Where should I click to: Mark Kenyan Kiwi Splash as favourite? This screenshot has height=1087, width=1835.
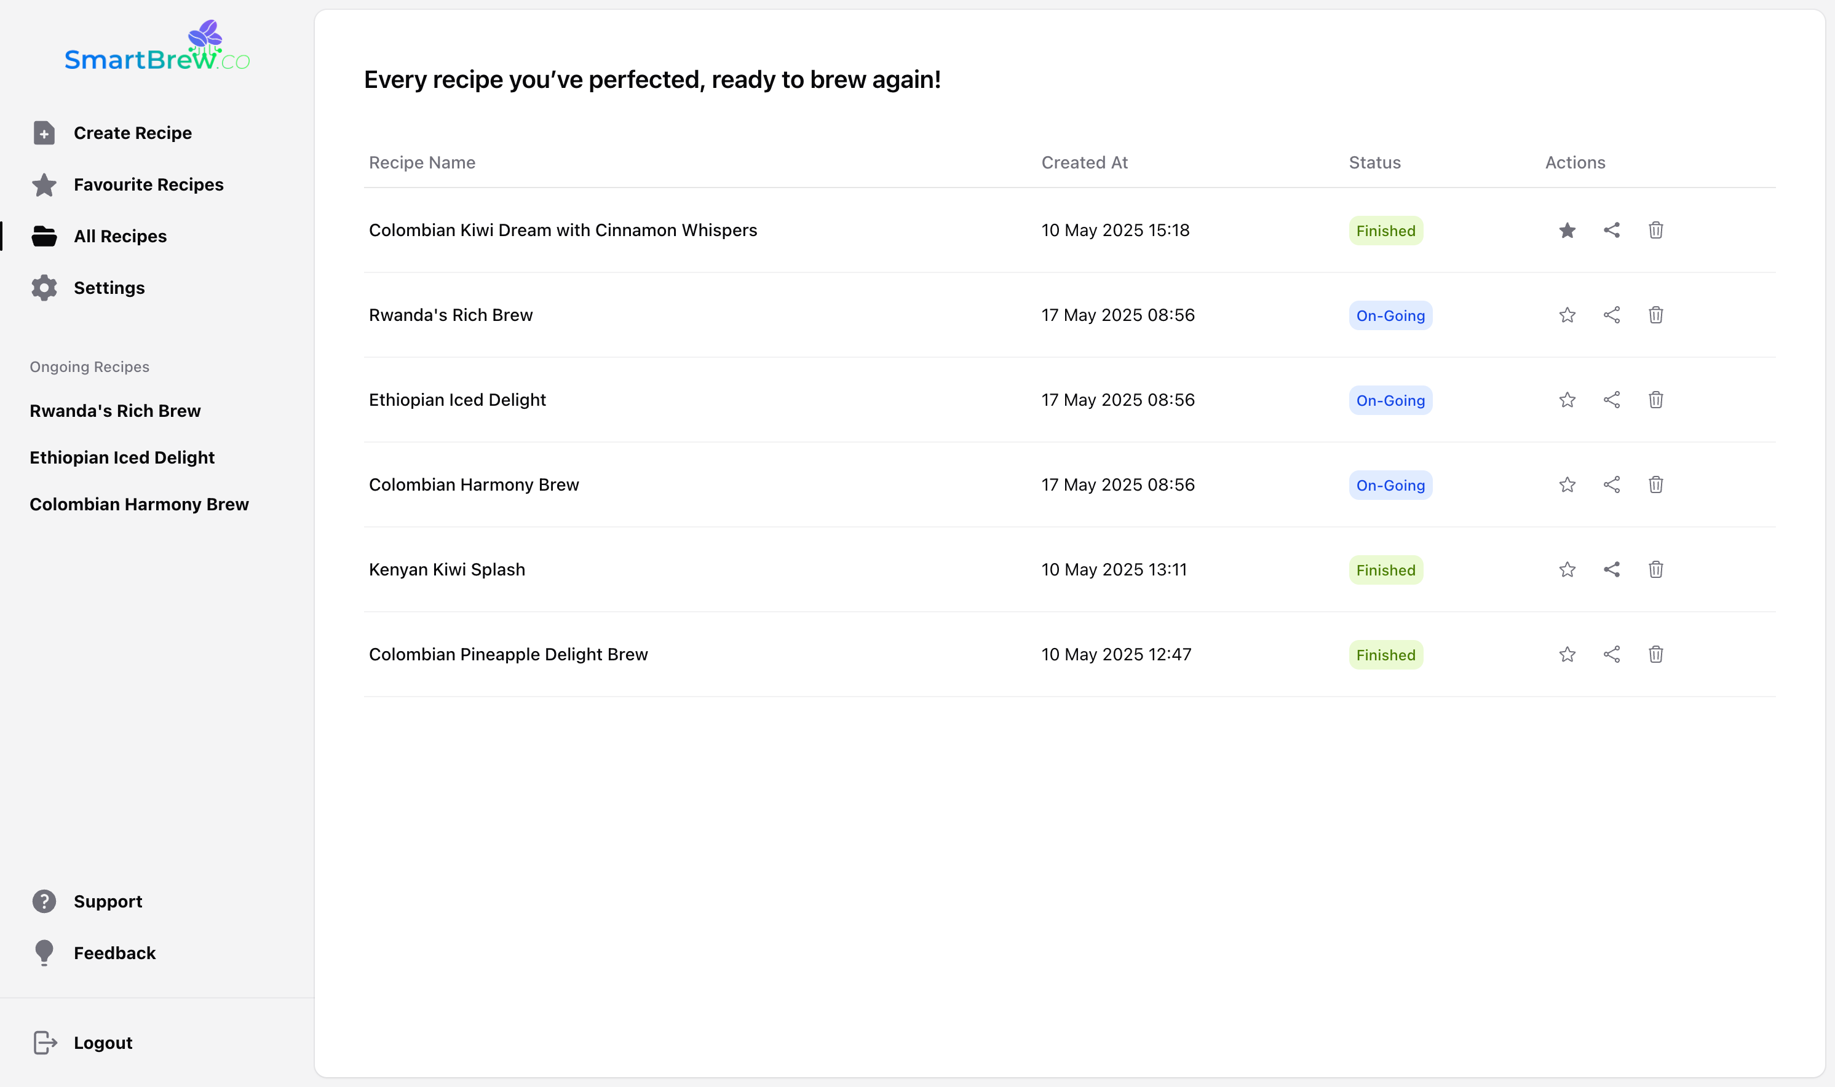click(x=1567, y=570)
